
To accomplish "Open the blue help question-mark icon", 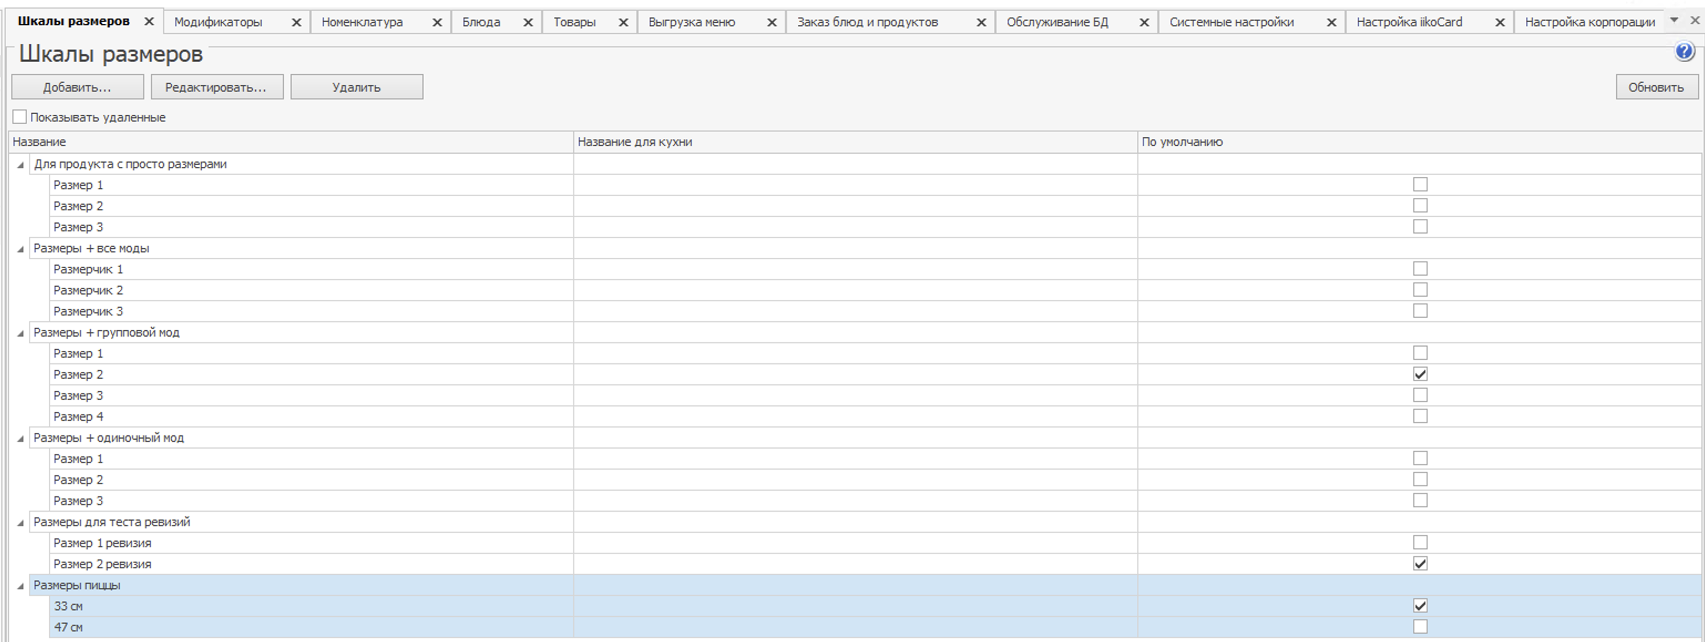I will coord(1684,52).
